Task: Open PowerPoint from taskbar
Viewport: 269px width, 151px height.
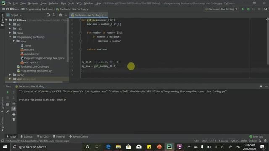Action: (159, 147)
